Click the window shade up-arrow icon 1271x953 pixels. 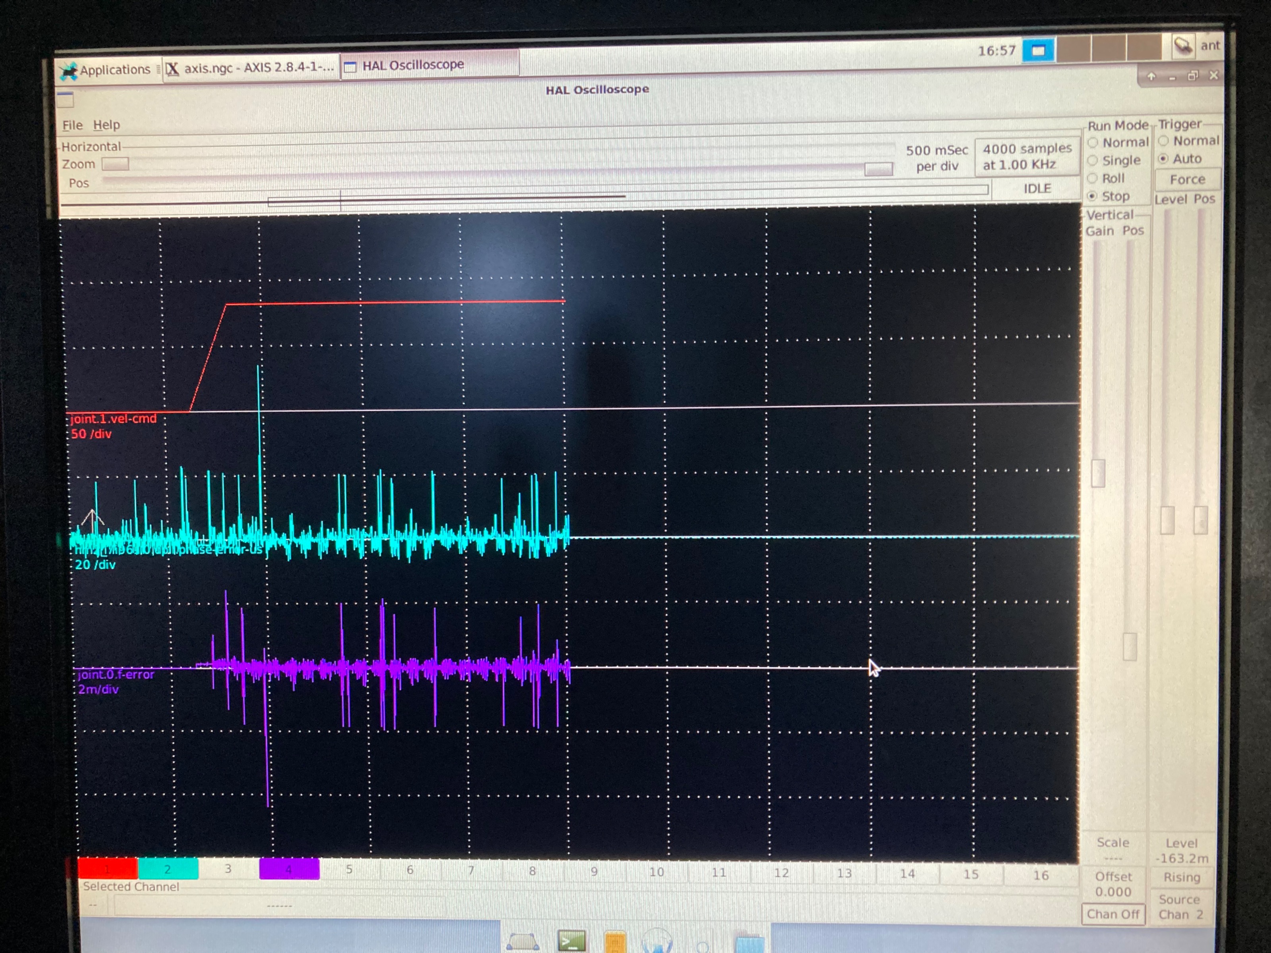pyautogui.click(x=1151, y=76)
